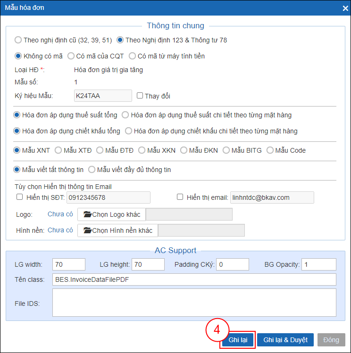
Task: Click the LG width field
Action: point(69,264)
